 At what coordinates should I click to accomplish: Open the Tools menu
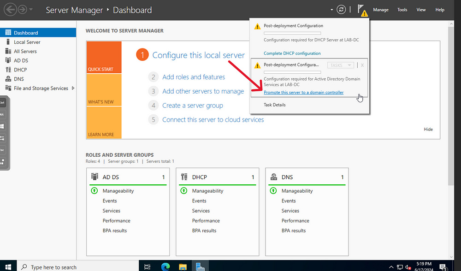[402, 10]
